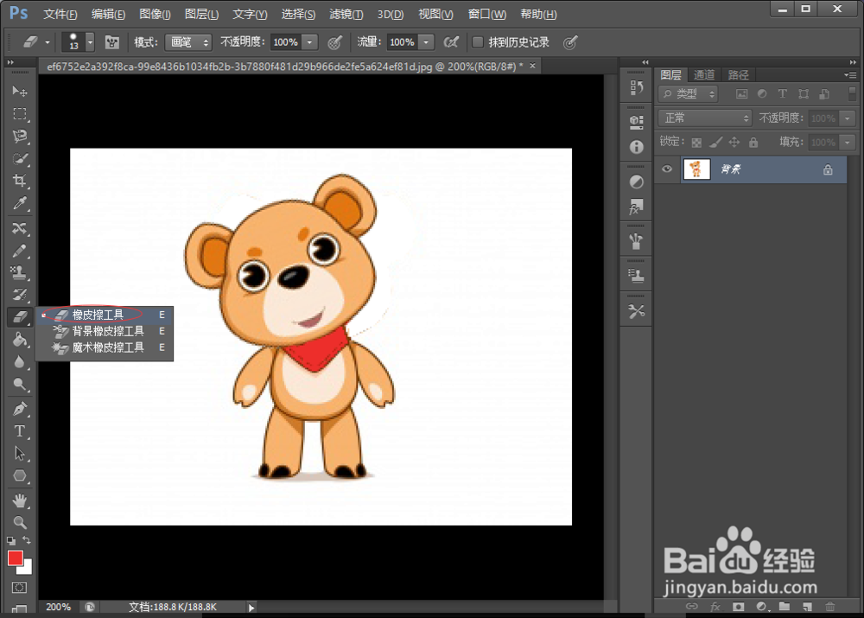This screenshot has width=864, height=618.
Task: Click the background layer thumbnail
Action: pos(696,169)
